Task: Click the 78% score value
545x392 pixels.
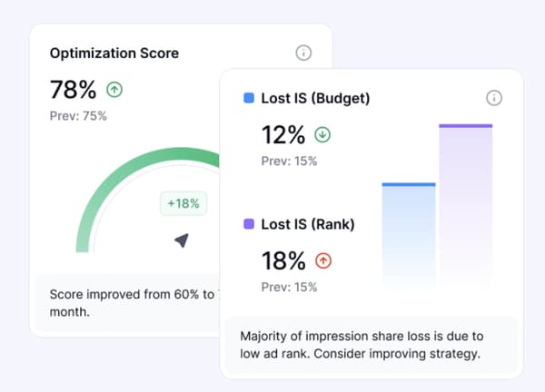Action: [73, 89]
